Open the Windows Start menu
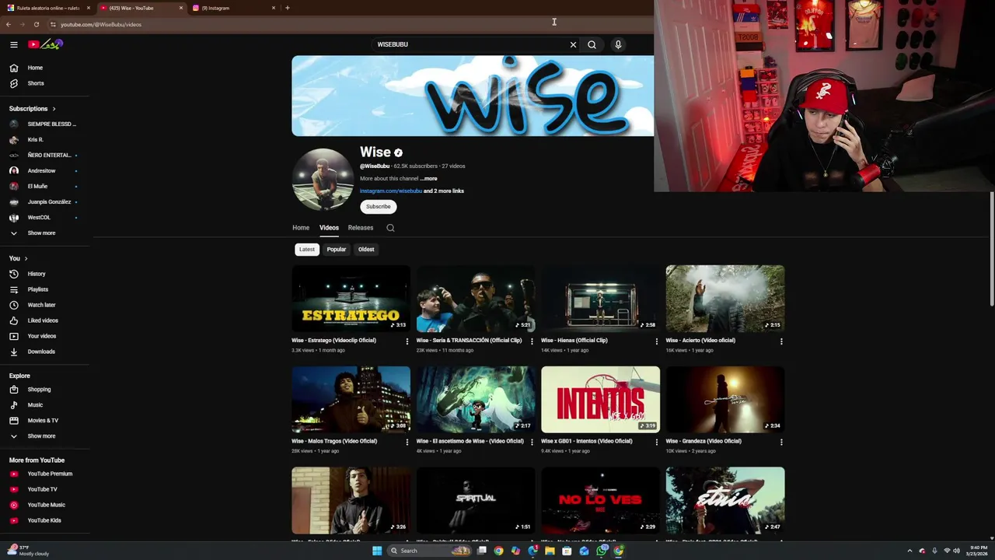 [377, 551]
